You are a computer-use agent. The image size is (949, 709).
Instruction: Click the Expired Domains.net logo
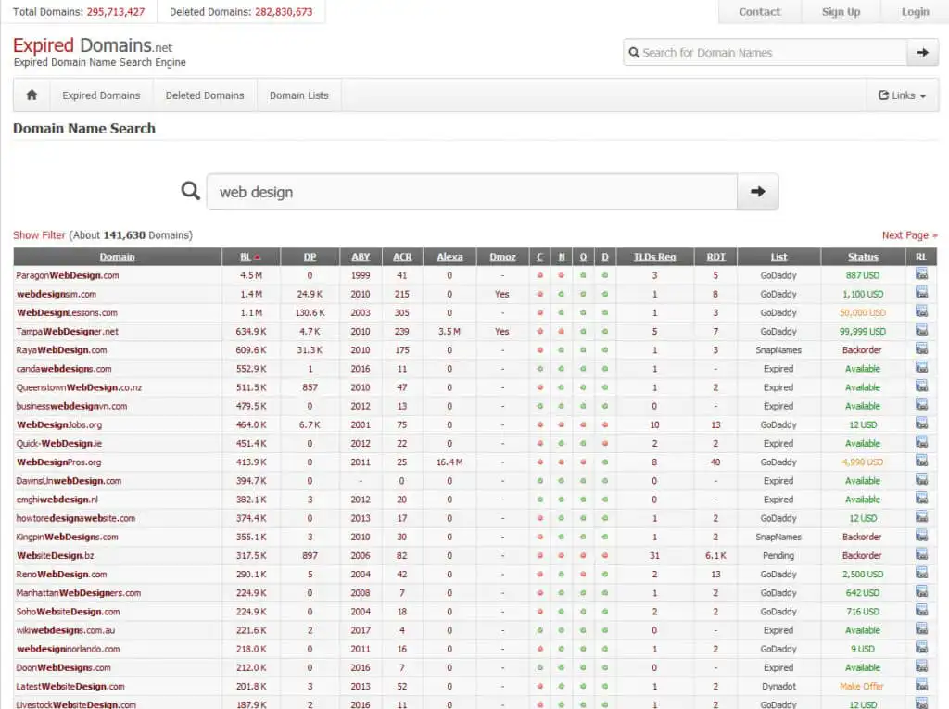93,45
